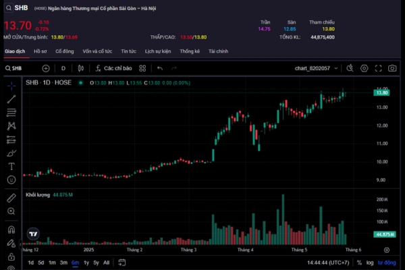The image size is (405, 270).
Task: Open the quick search tool icon
Action: click(350, 68)
